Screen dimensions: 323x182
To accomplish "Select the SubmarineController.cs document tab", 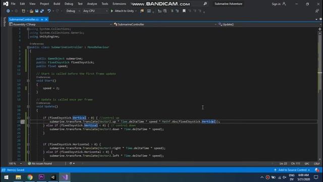I will (x=24, y=19).
